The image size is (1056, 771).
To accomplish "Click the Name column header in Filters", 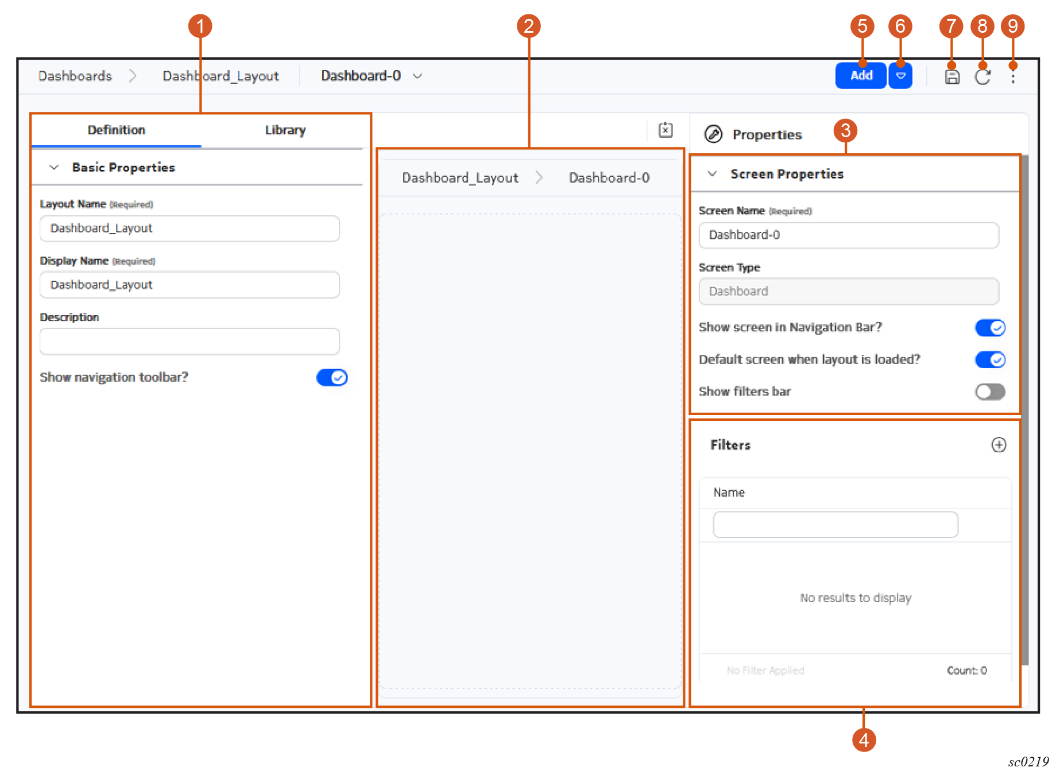I will (729, 493).
